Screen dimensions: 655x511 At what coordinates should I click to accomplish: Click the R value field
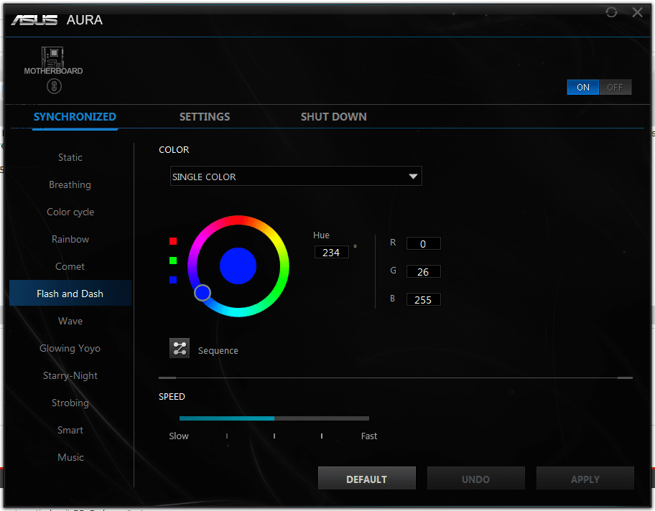click(423, 243)
